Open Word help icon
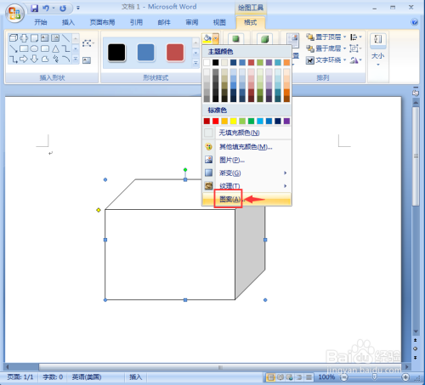This screenshot has width=425, height=385. coord(414,22)
